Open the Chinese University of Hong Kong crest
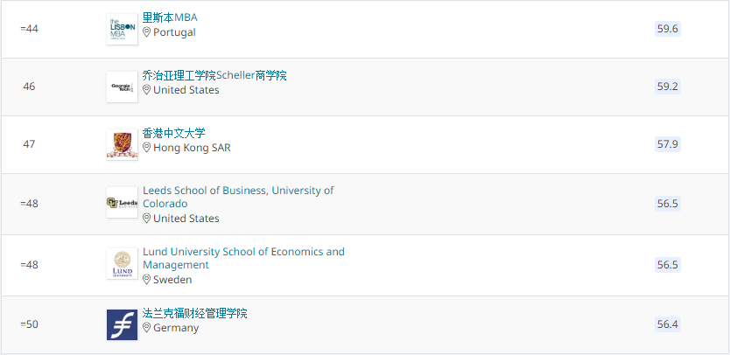Image resolution: width=730 pixels, height=355 pixels. [x=122, y=144]
